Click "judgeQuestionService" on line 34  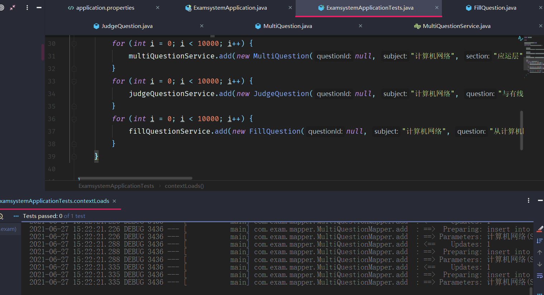(x=172, y=94)
